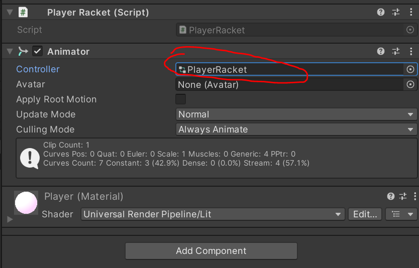This screenshot has height=268, width=419.
Task: Disable the Animator component checkbox
Action: 37,51
